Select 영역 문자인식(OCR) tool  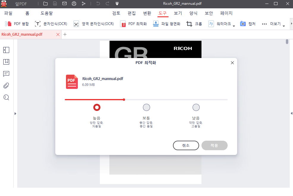pyautogui.click(x=94, y=24)
